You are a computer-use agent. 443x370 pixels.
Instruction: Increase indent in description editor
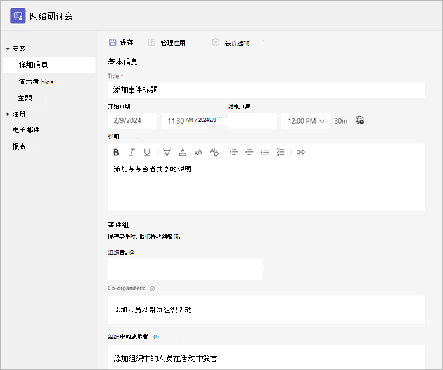tap(249, 152)
